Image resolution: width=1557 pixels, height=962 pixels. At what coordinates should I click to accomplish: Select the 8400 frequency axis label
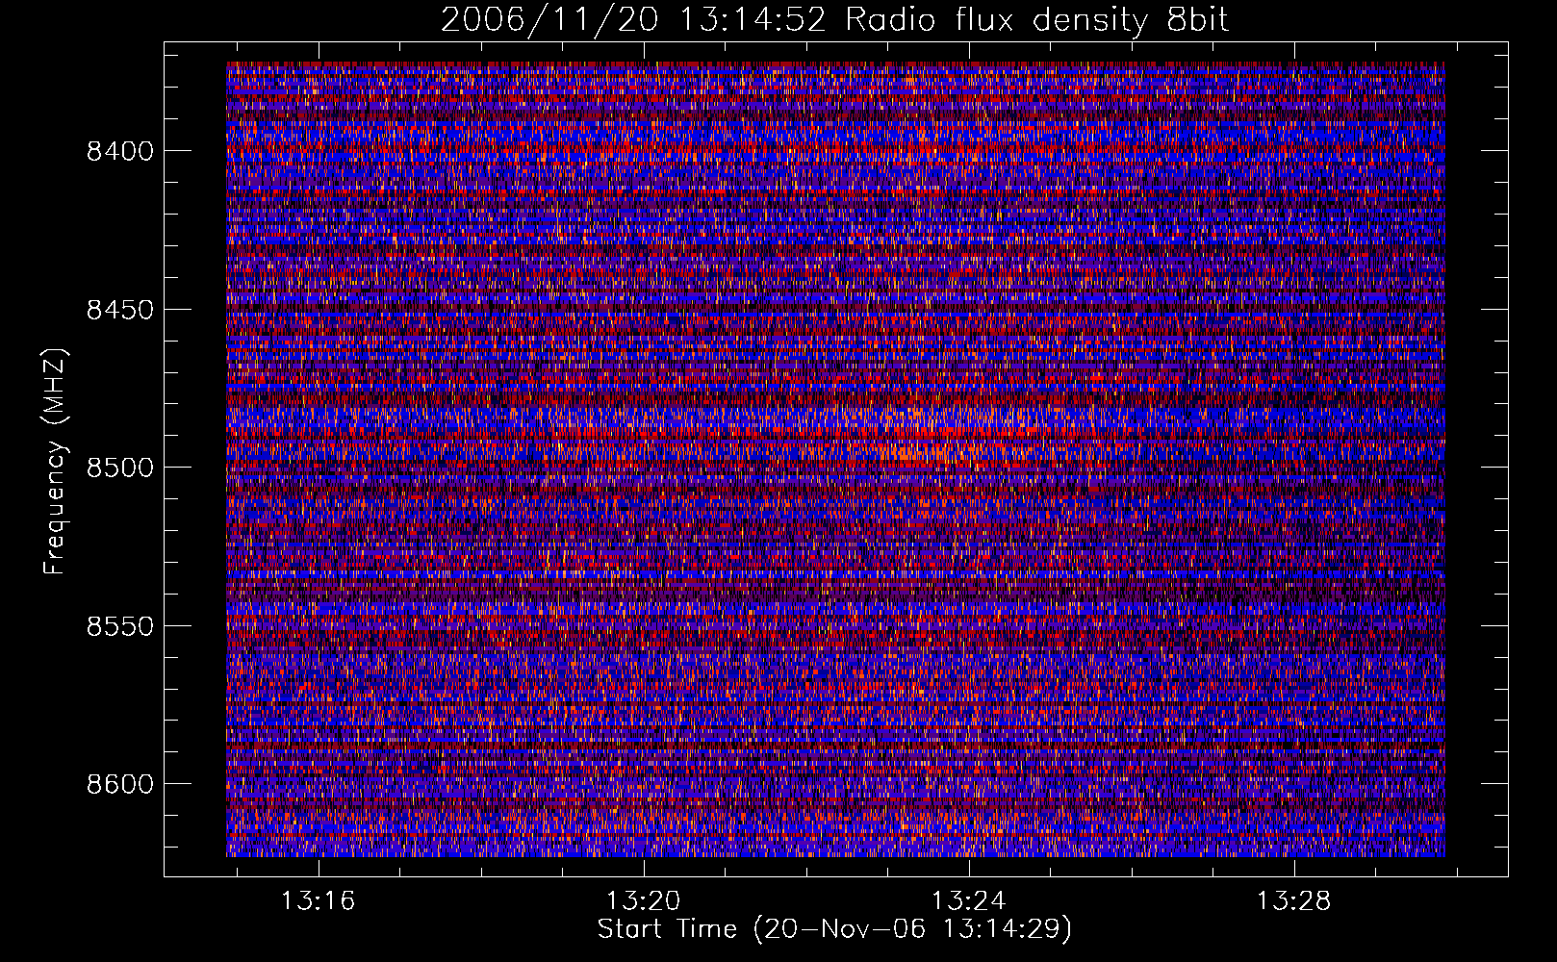pos(120,151)
